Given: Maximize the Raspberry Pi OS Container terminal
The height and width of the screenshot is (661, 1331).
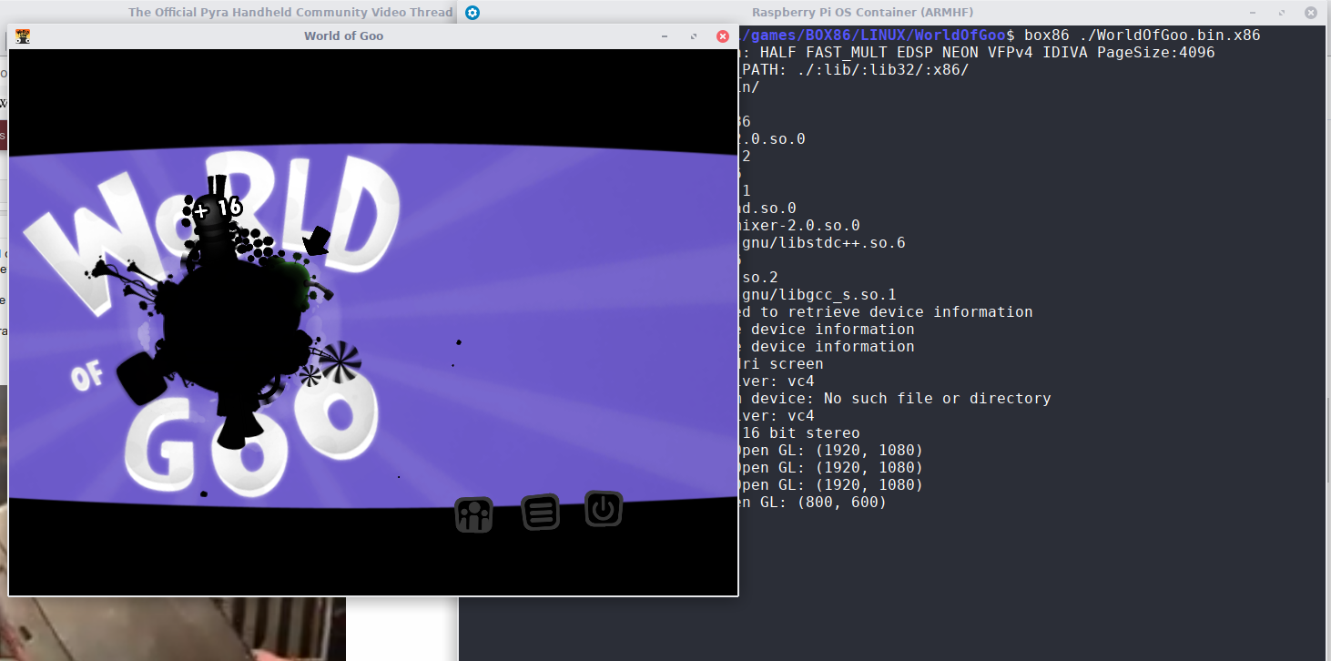Looking at the screenshot, I should (x=1282, y=13).
